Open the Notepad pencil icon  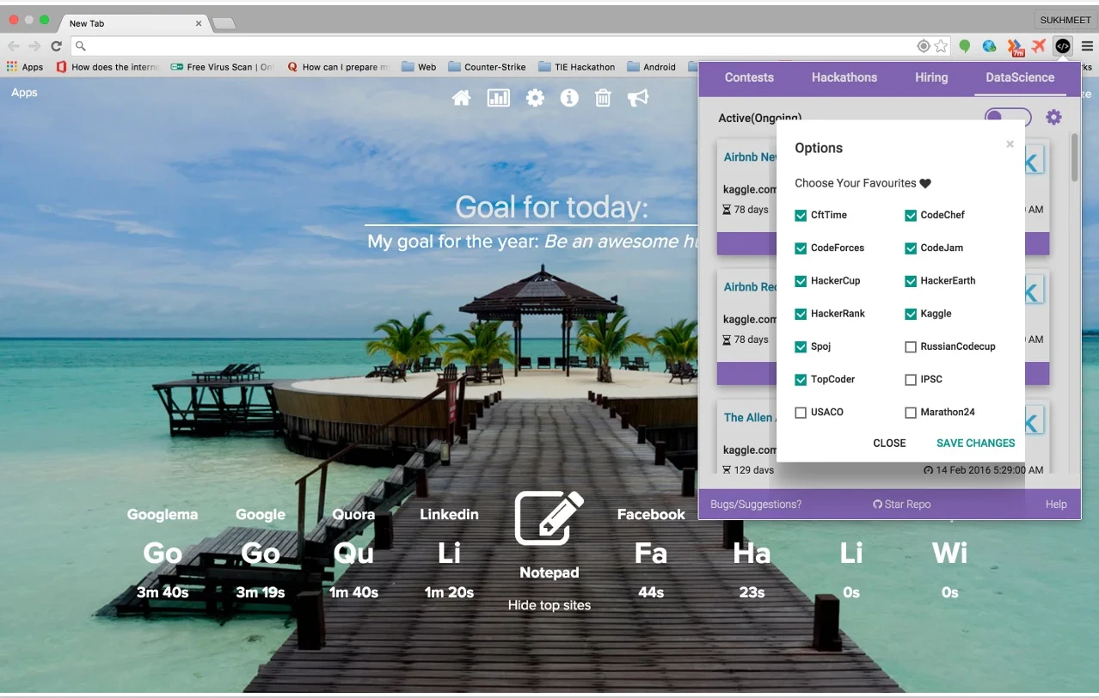point(549,518)
